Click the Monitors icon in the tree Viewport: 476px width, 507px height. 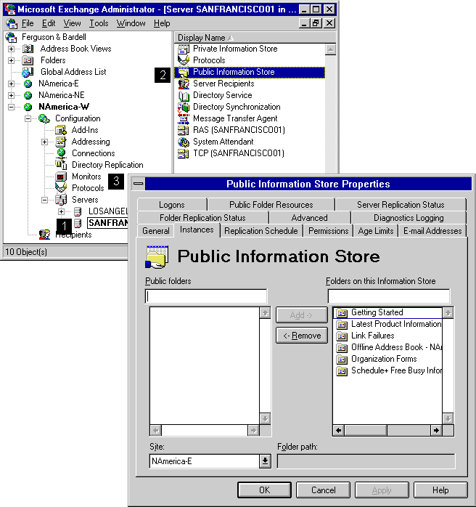pos(61,177)
